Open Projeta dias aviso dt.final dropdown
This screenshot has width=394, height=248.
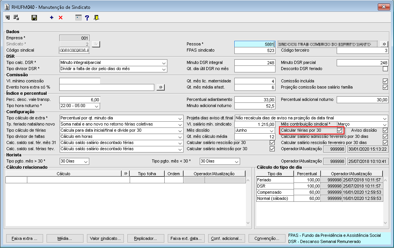click(x=385, y=118)
